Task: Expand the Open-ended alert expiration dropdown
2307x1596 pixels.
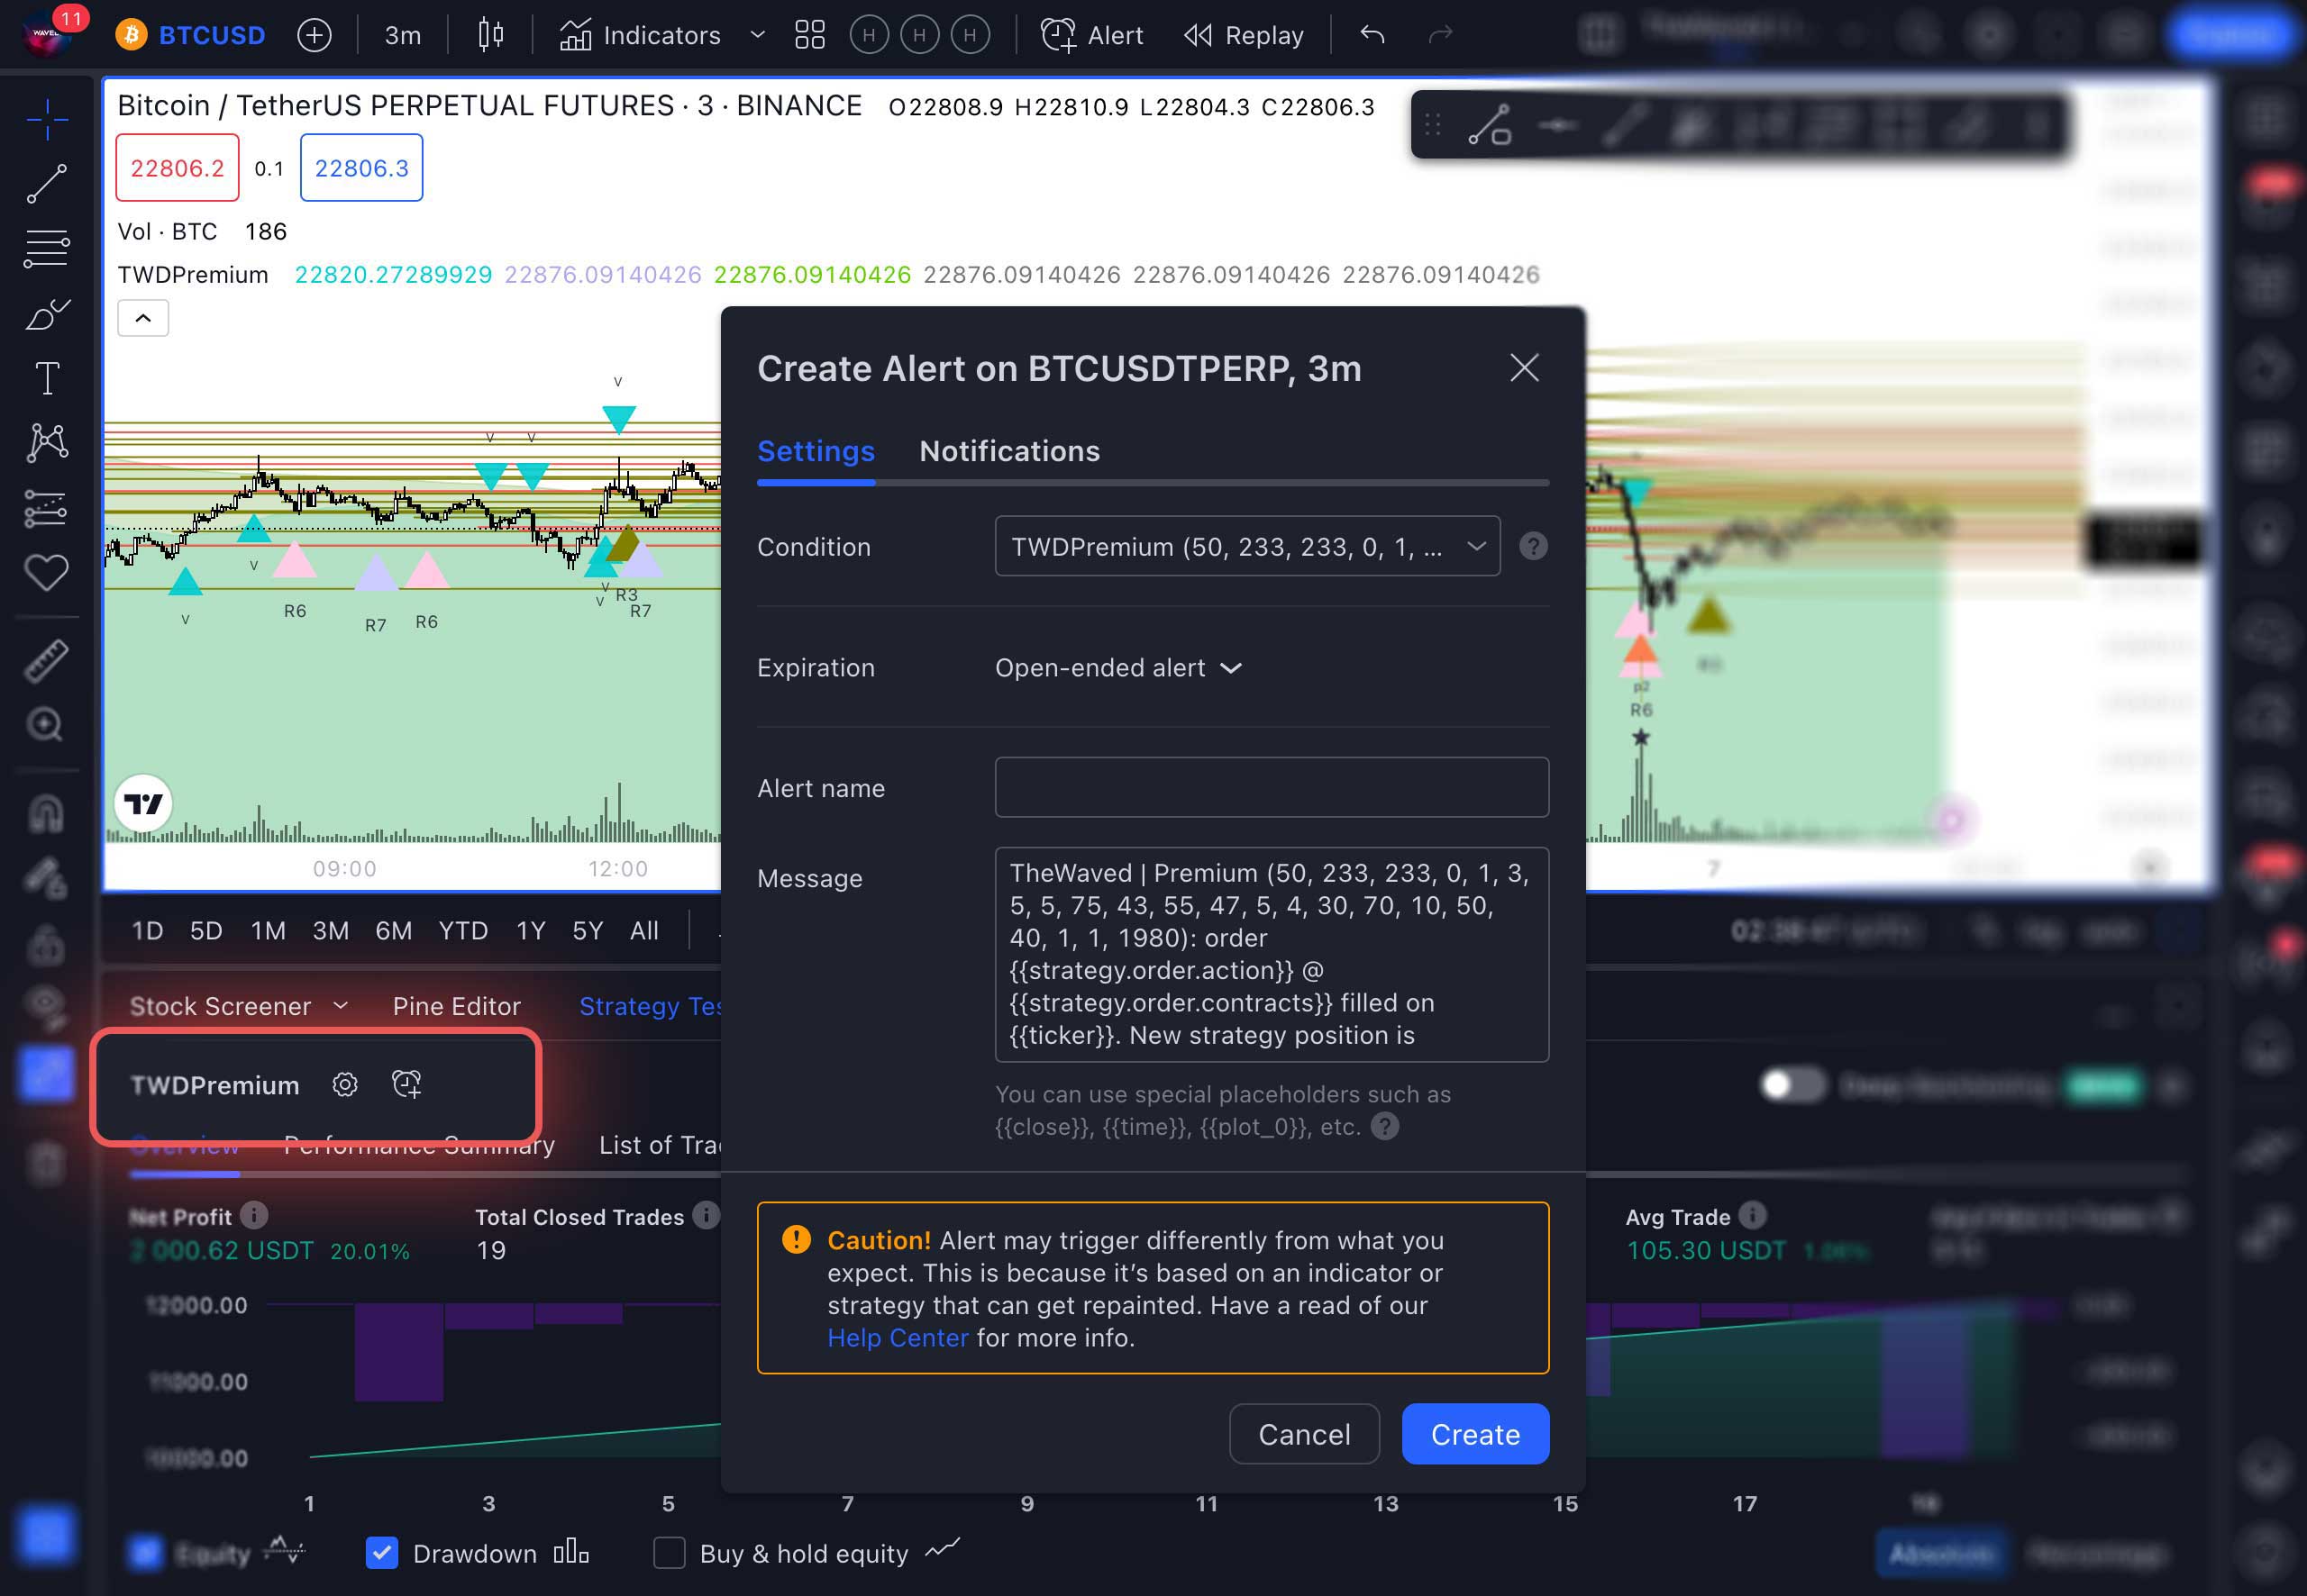Action: coord(1118,668)
